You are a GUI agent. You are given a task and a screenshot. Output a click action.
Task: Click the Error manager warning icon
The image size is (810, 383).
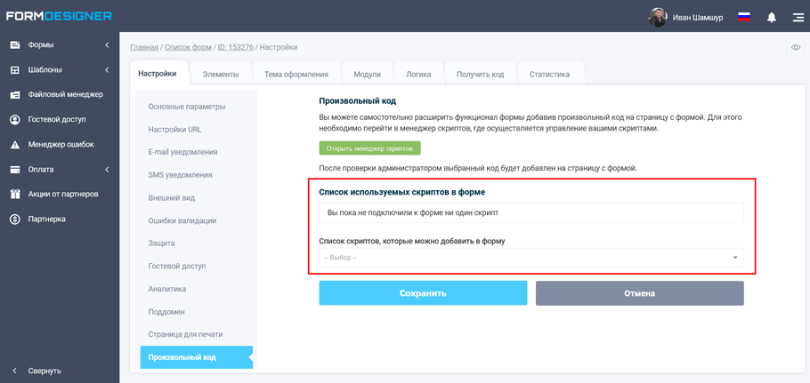pyautogui.click(x=15, y=145)
